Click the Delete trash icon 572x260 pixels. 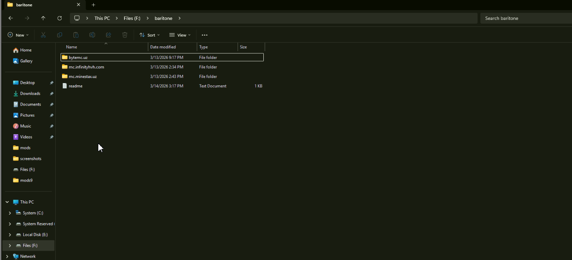tap(125, 35)
